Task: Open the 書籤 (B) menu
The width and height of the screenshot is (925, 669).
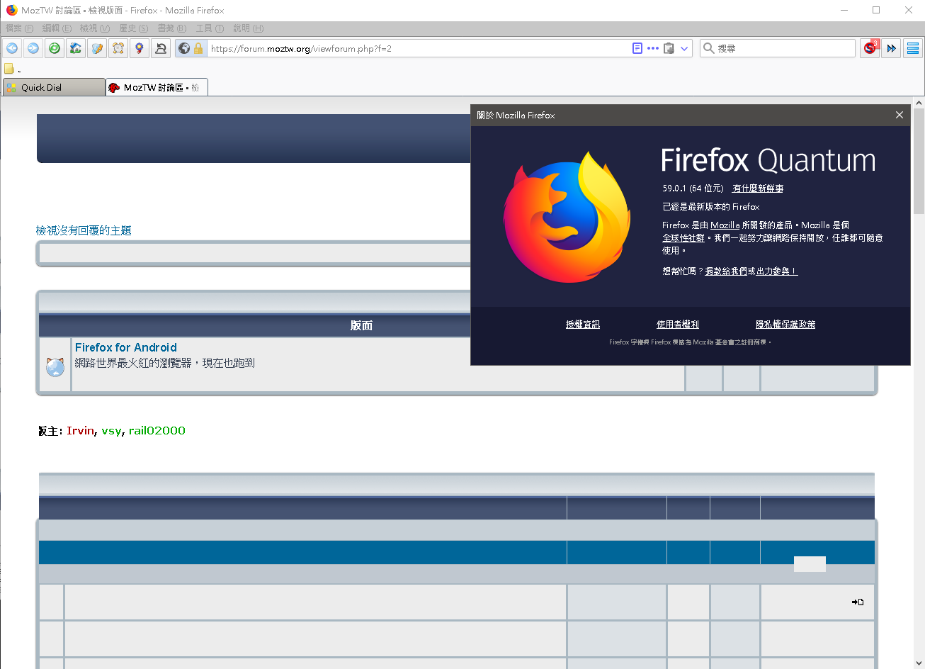Action: [x=171, y=28]
